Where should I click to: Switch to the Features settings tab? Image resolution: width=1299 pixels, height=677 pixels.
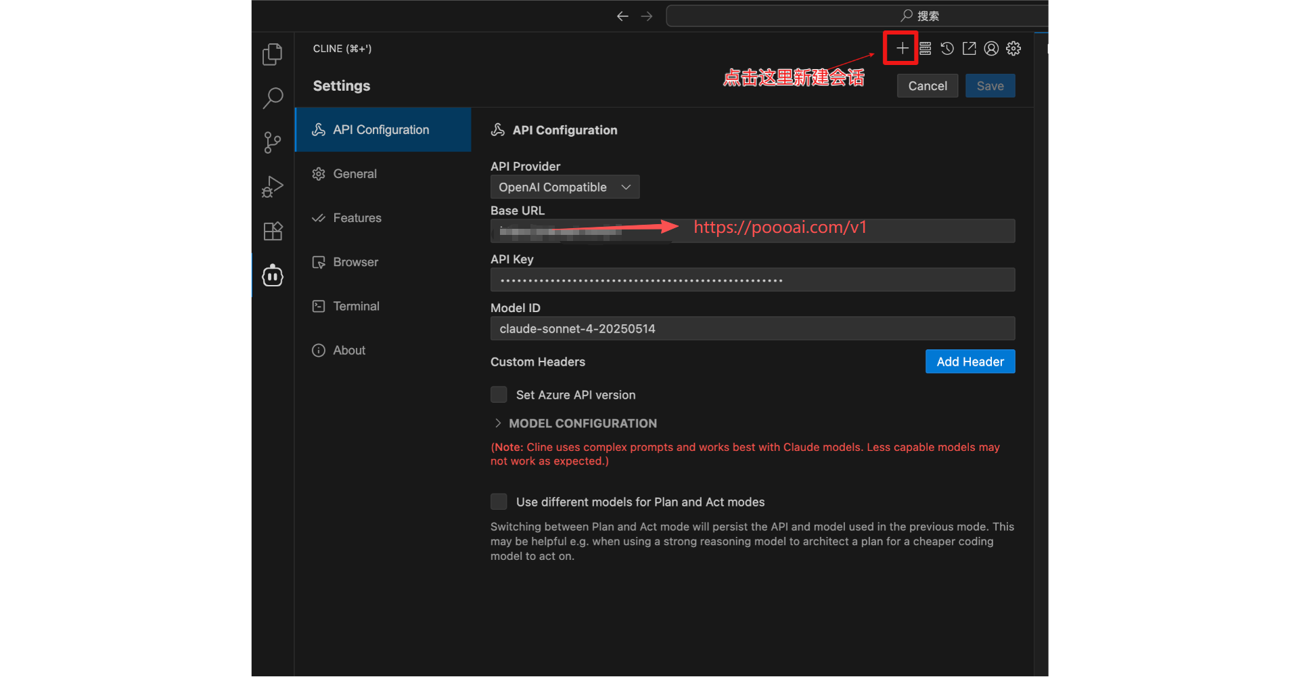[x=357, y=218]
